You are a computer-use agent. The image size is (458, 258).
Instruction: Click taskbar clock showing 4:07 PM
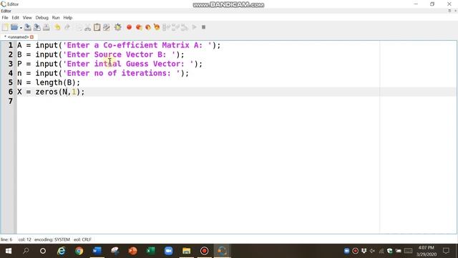tap(427, 251)
